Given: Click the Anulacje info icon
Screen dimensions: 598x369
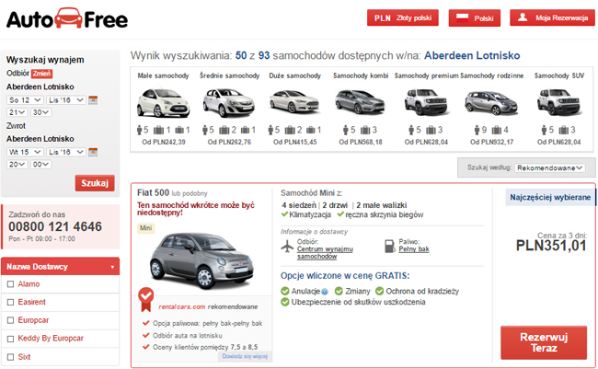Looking at the screenshot, I should click(325, 292).
